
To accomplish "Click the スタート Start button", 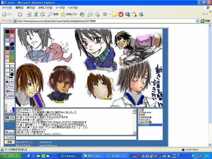I will click(11, 156).
